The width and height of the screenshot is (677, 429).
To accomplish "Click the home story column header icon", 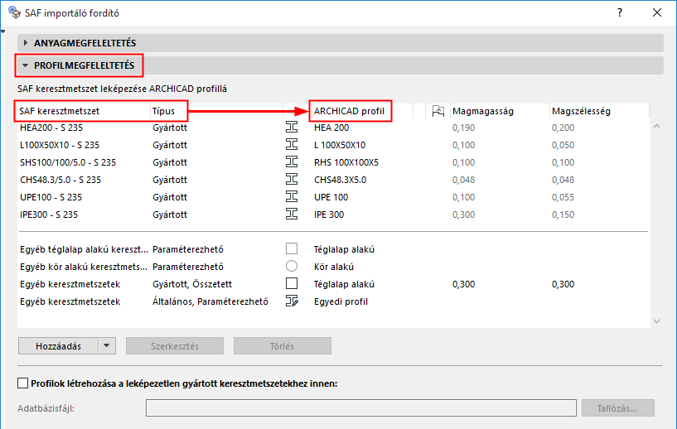I will 438,111.
